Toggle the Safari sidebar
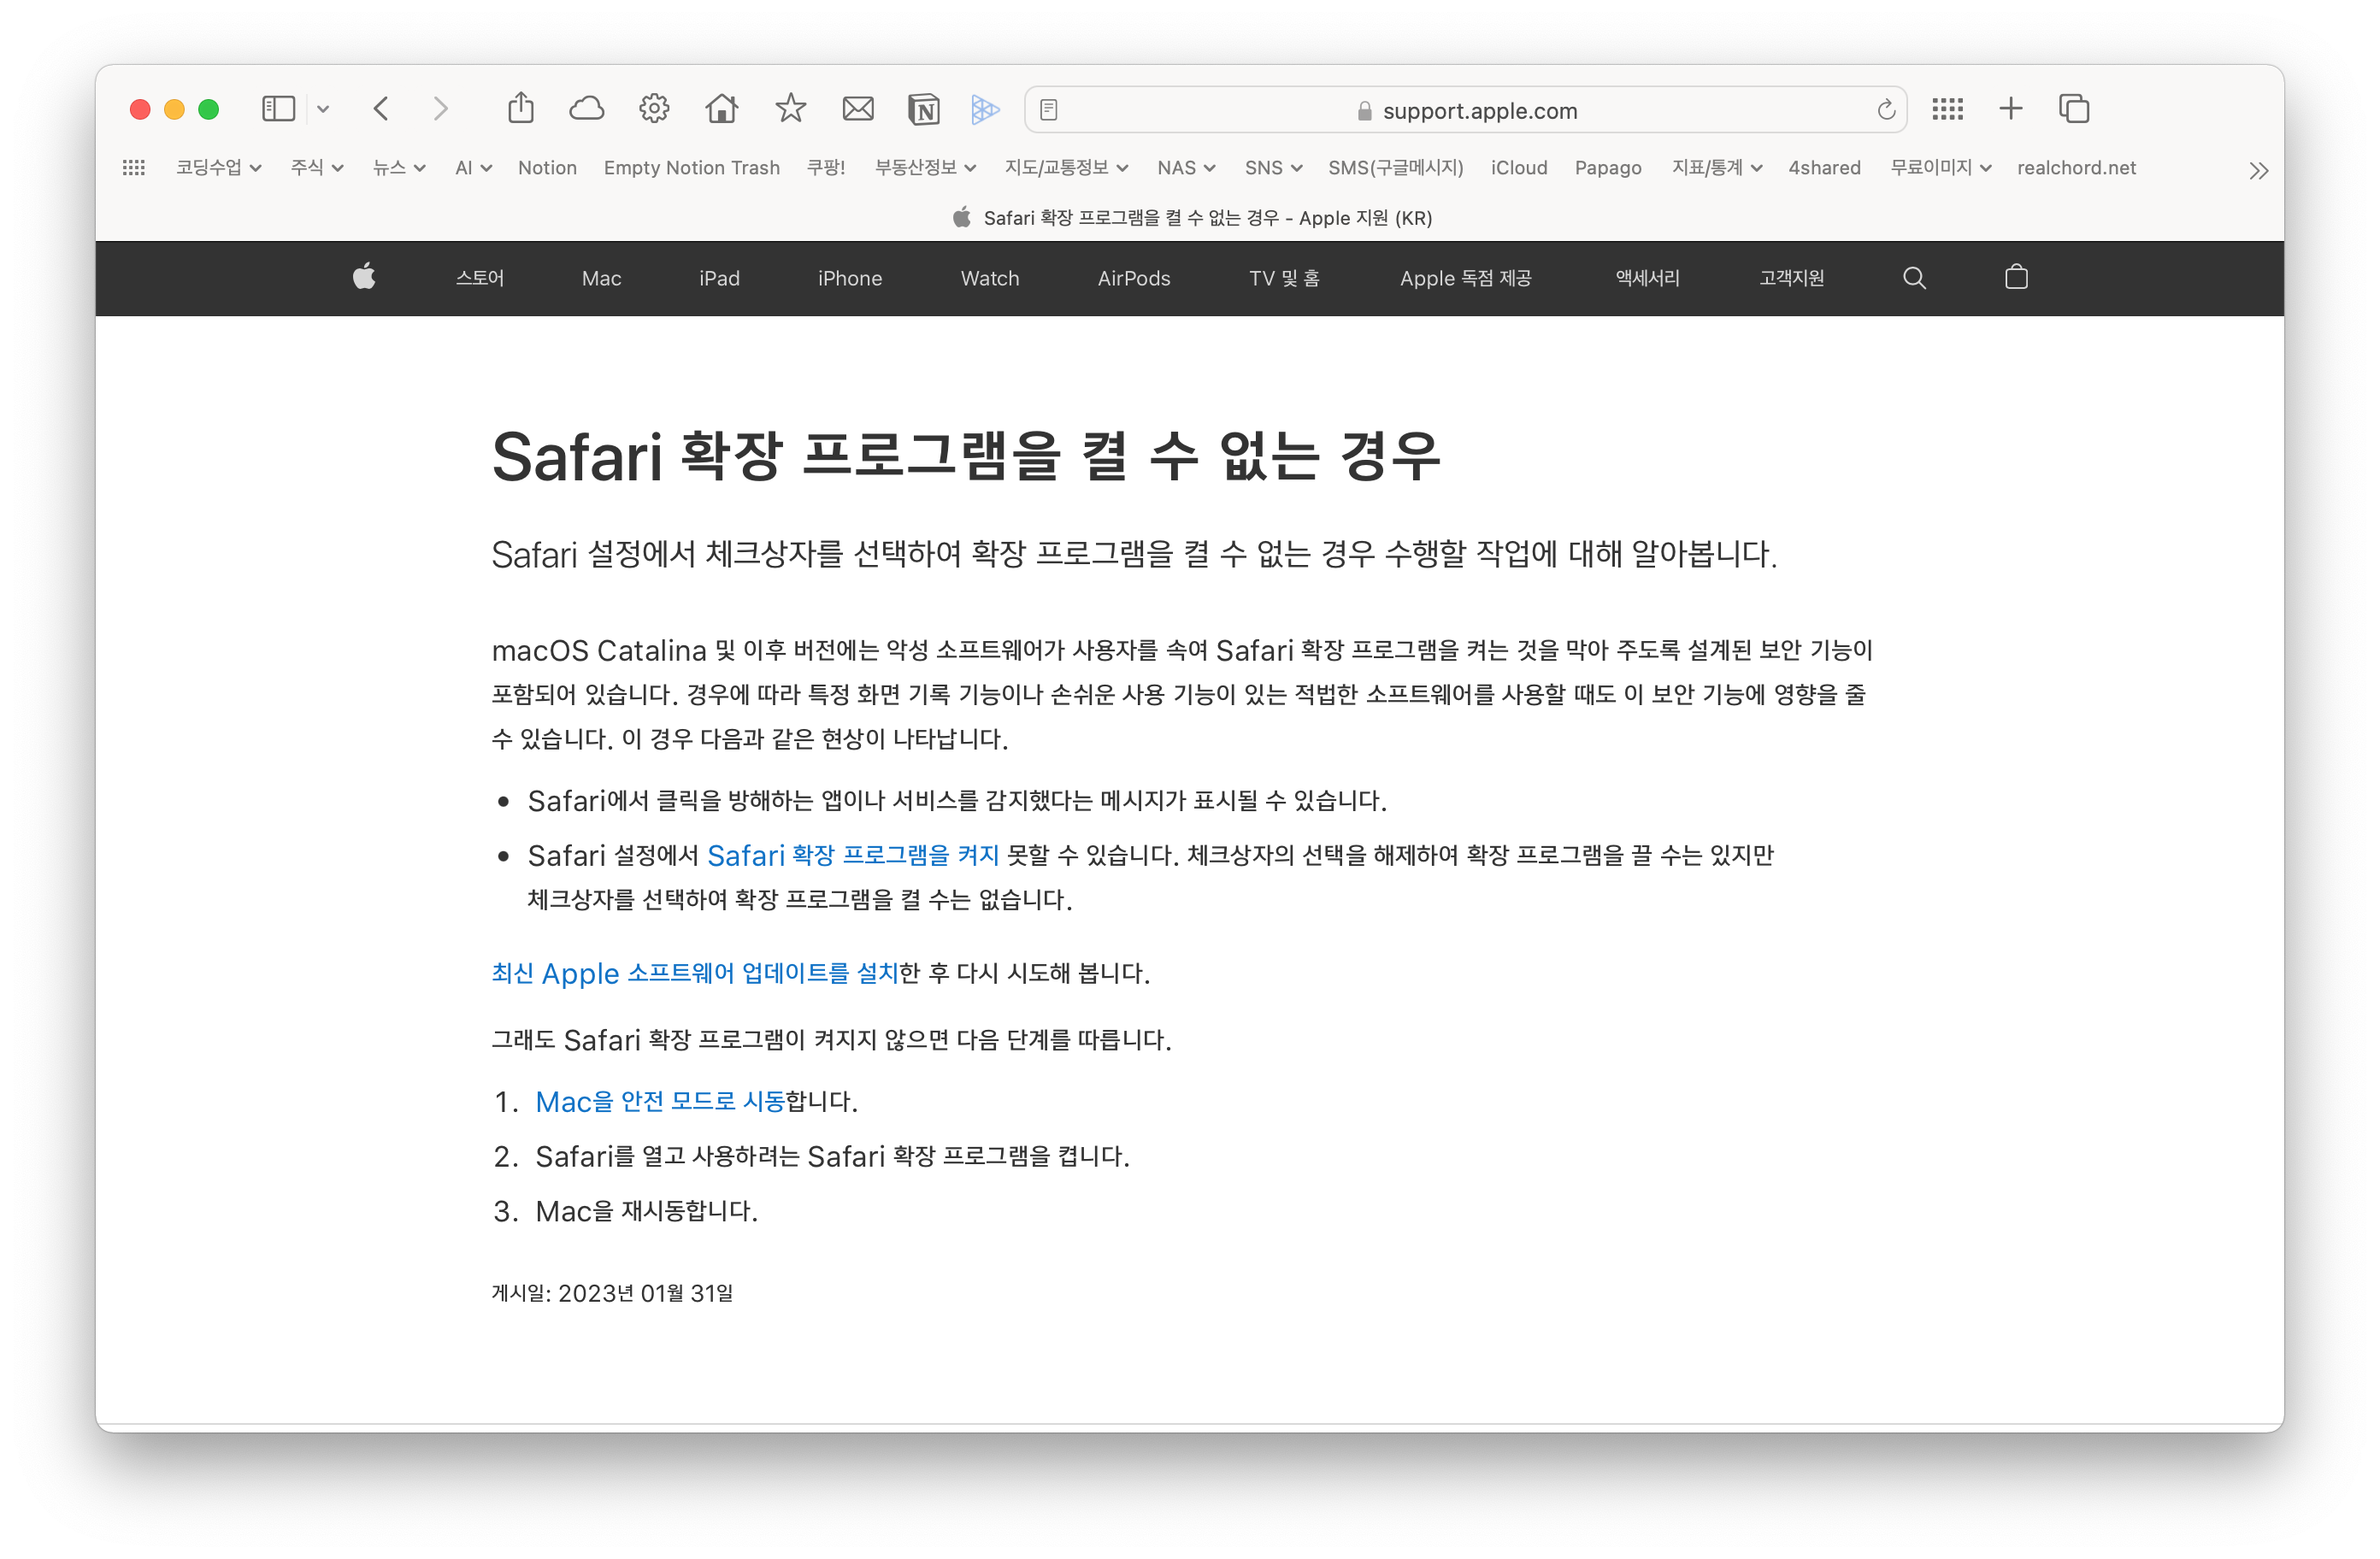The height and width of the screenshot is (1559, 2380). click(278, 108)
